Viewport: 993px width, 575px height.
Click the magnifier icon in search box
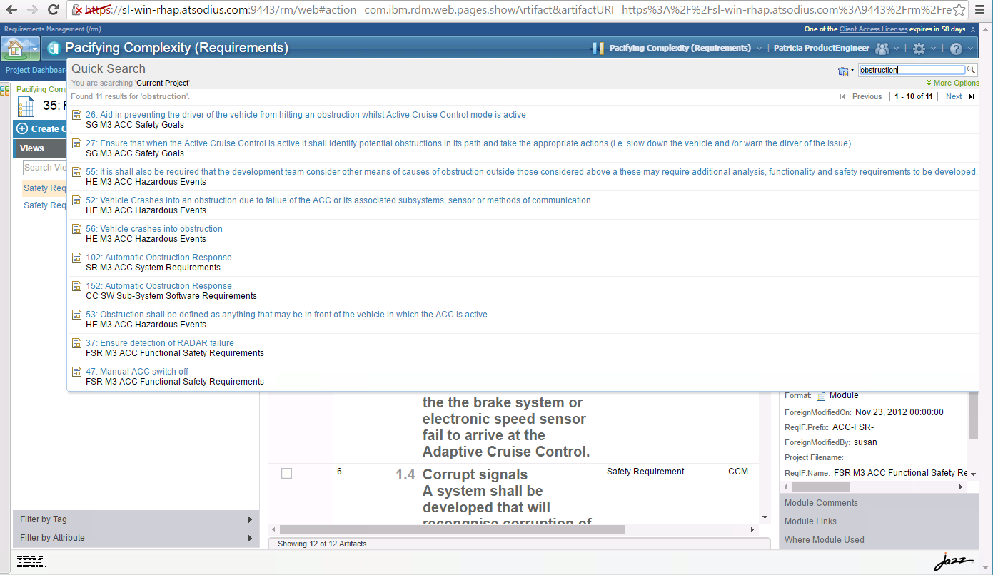(971, 70)
